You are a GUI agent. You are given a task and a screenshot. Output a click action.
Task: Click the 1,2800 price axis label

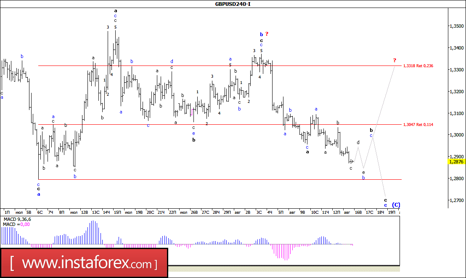[456, 178]
